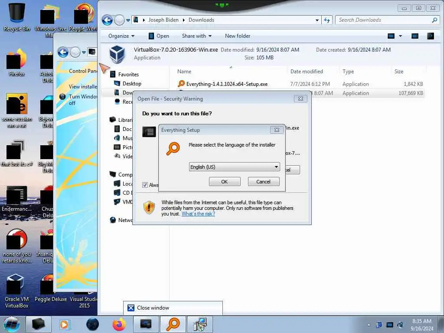The width and height of the screenshot is (444, 333).
Task: Open the Windows Explorer taskbar icon
Action: click(38, 324)
